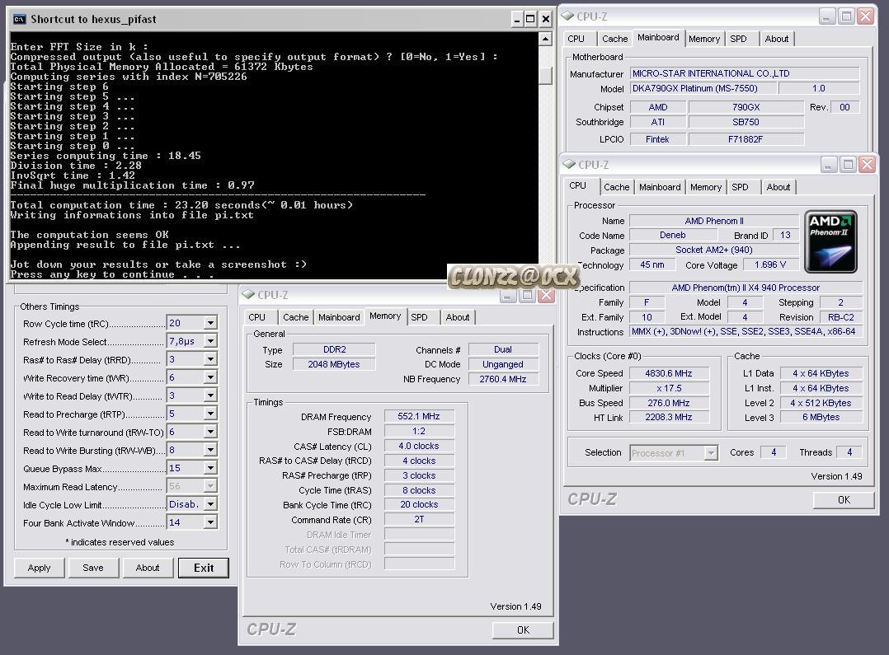Click the AMD Phenom II logo image
889x655 pixels.
830,242
